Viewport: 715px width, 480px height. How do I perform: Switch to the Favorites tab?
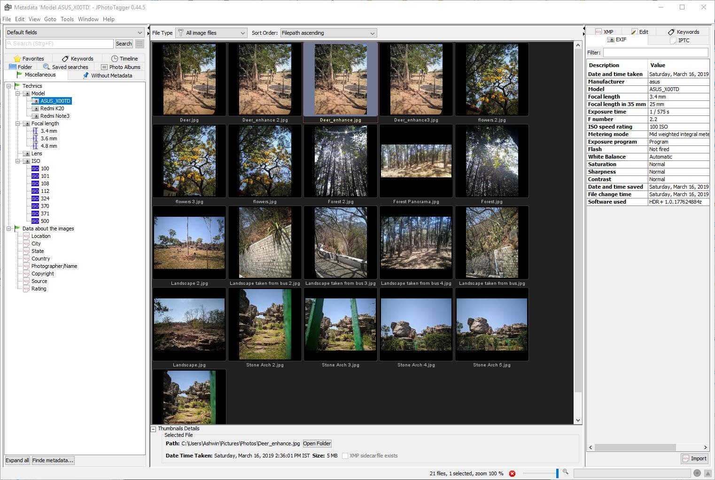pyautogui.click(x=29, y=59)
